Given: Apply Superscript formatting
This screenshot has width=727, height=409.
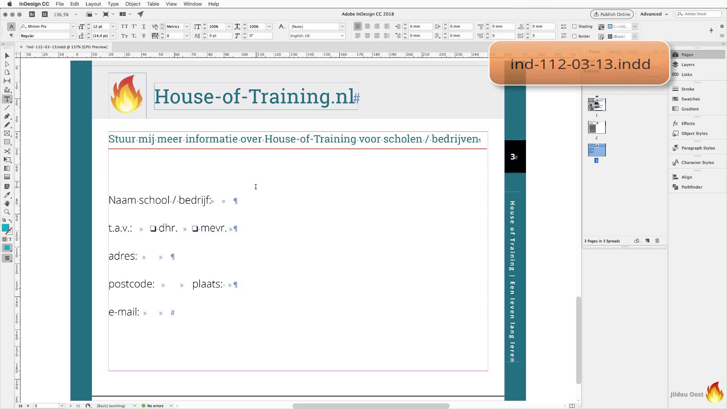Looking at the screenshot, I should pyautogui.click(x=134, y=27).
